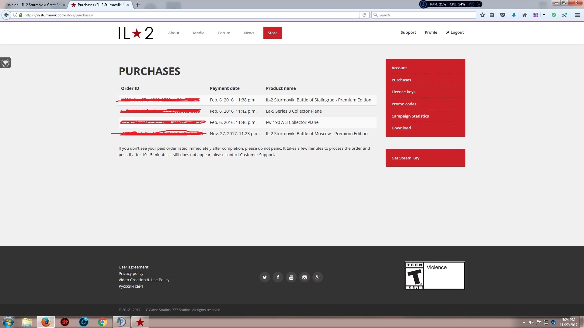Image resolution: width=584 pixels, height=328 pixels.
Task: Click the Google Plus footer icon
Action: (318, 277)
